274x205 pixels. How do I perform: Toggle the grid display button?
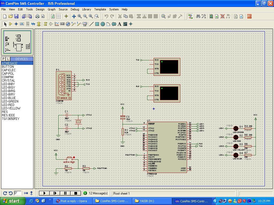pos(59,16)
